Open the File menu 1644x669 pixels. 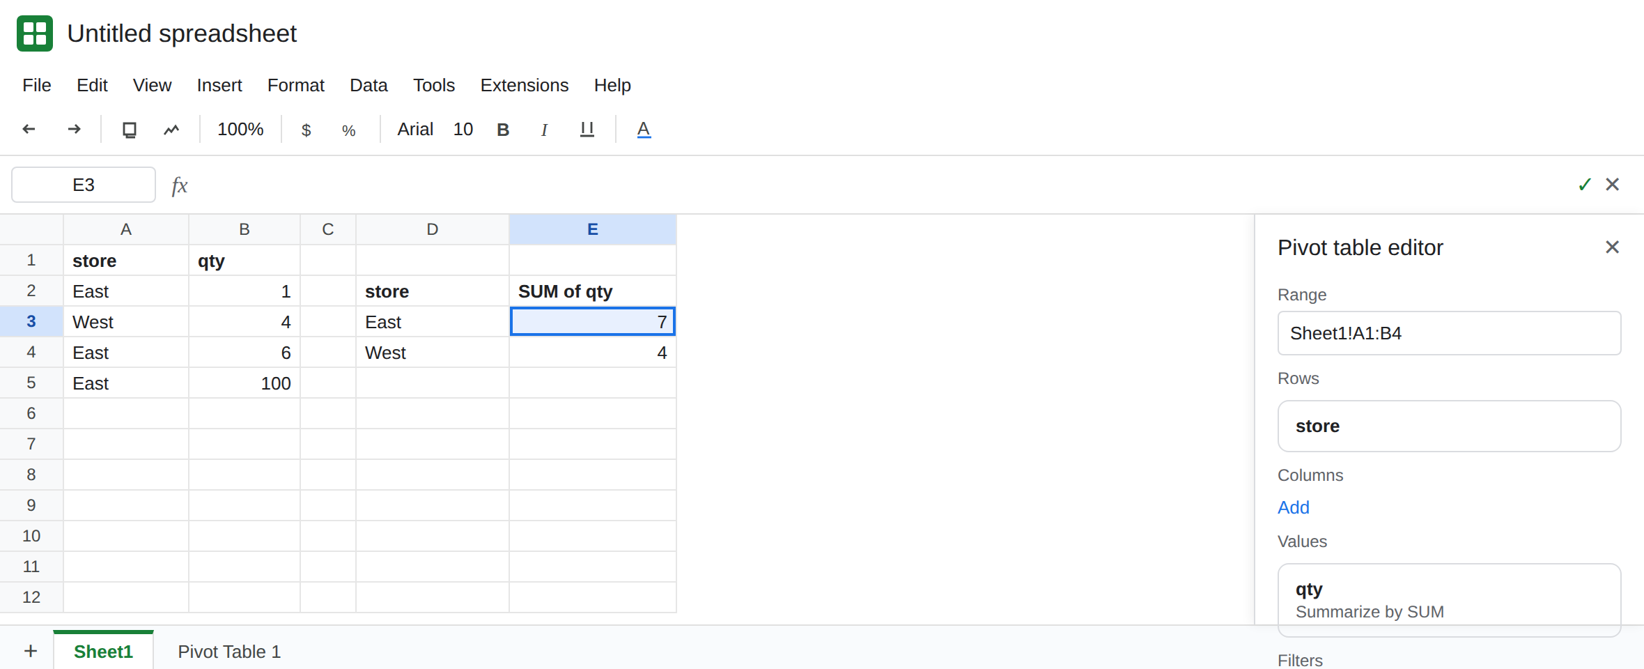37,85
